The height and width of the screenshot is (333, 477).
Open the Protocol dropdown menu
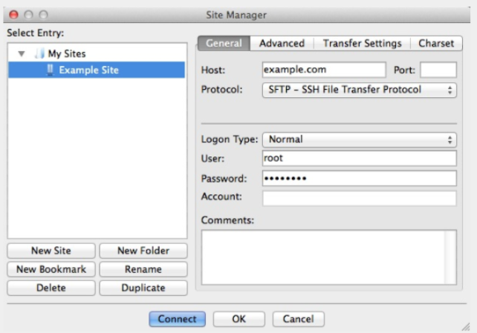360,90
